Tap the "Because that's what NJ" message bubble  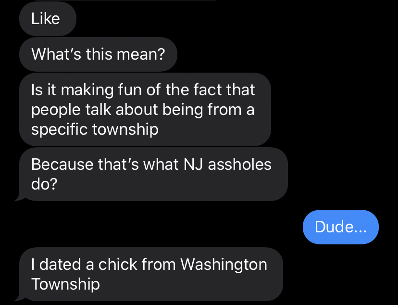tap(152, 174)
